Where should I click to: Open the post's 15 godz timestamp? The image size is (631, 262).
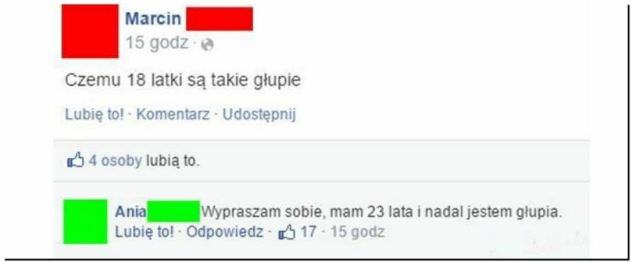[157, 43]
